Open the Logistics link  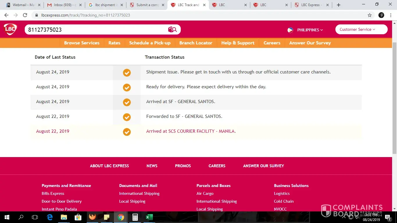point(282,193)
